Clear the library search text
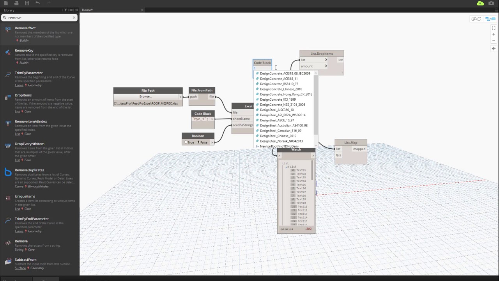This screenshot has height=281, width=499. (x=74, y=18)
